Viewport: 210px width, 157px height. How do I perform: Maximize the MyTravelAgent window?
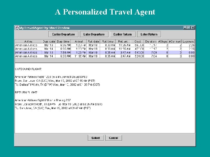(189, 28)
